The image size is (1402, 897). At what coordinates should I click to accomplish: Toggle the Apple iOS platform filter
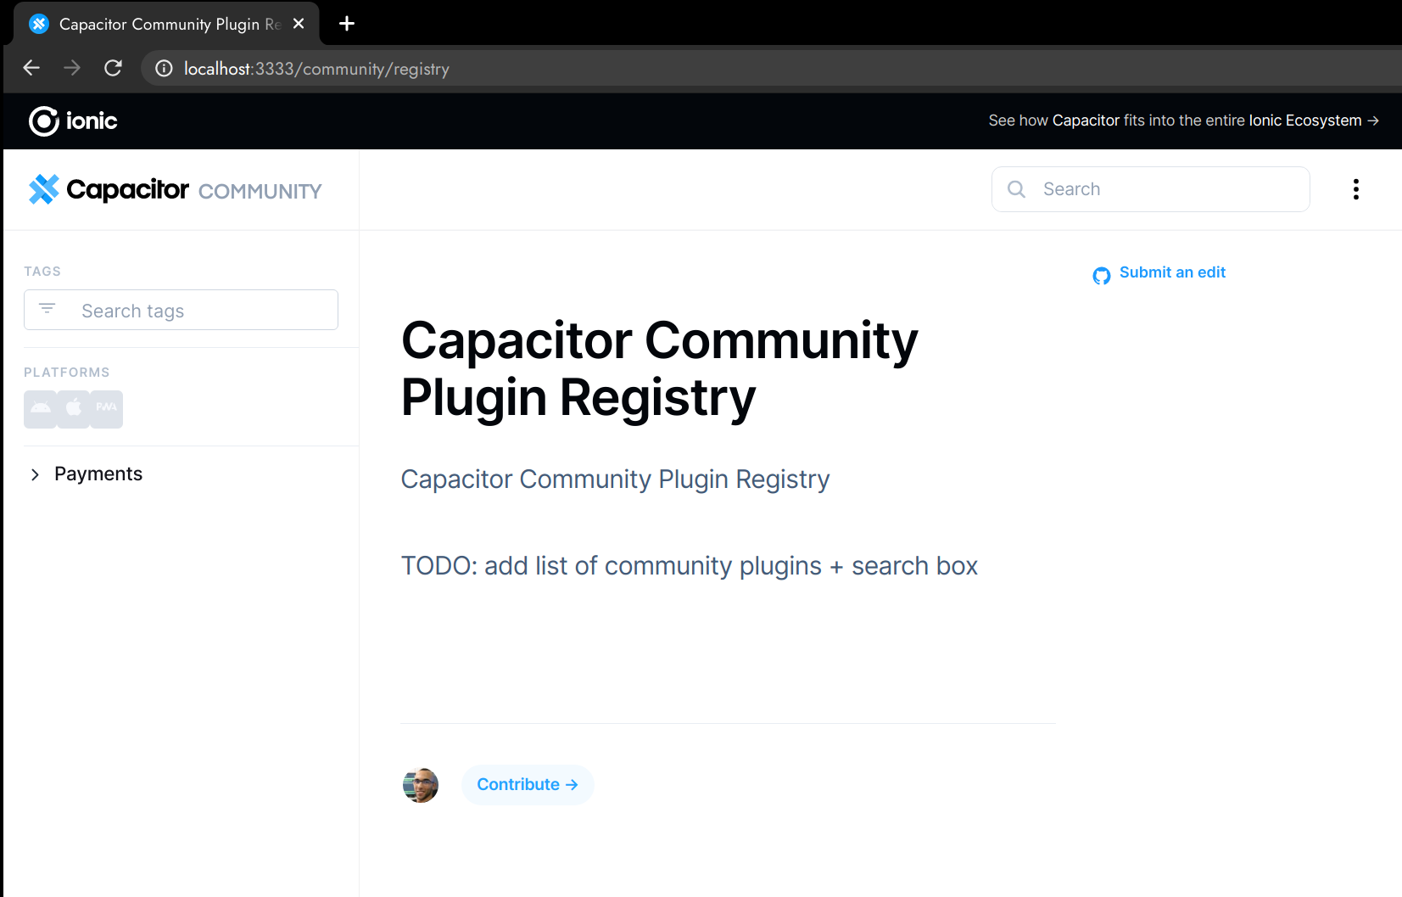click(74, 409)
